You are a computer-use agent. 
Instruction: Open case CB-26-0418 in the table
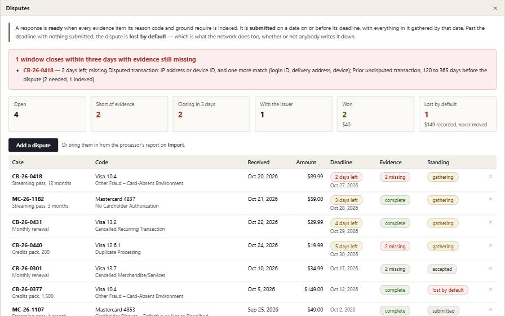[x=27, y=177]
